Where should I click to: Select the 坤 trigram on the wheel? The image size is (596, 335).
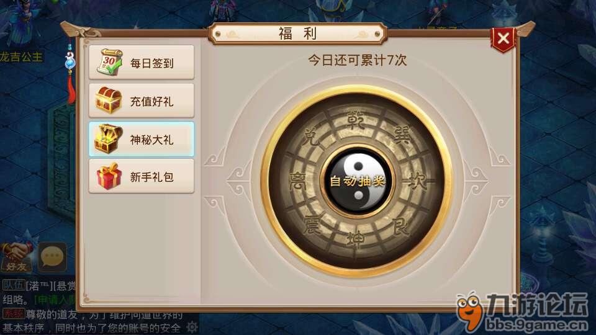(356, 239)
